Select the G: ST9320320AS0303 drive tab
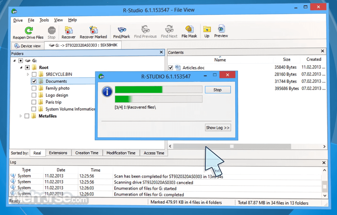Viewport: 337px width, 215px height. pyautogui.click(x=83, y=45)
